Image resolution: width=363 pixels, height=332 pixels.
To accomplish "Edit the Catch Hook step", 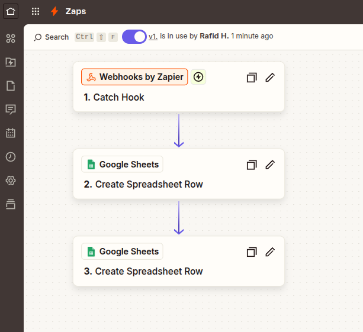I will (x=270, y=78).
